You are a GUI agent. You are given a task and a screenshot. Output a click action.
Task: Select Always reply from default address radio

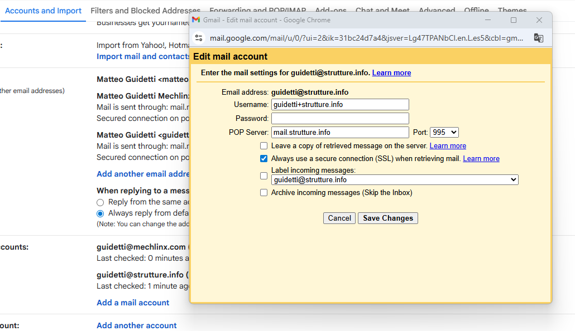pos(100,213)
